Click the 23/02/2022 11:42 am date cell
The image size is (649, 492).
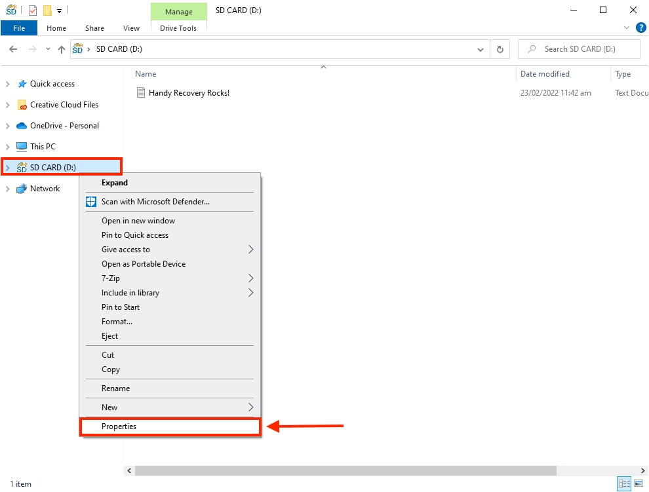click(555, 92)
